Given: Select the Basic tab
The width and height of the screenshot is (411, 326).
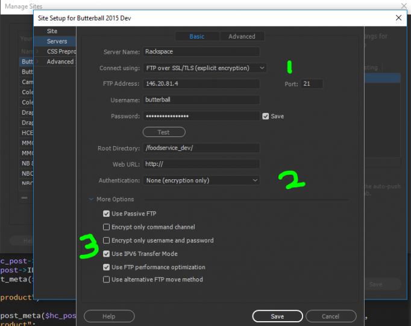Looking at the screenshot, I should pyautogui.click(x=197, y=36).
